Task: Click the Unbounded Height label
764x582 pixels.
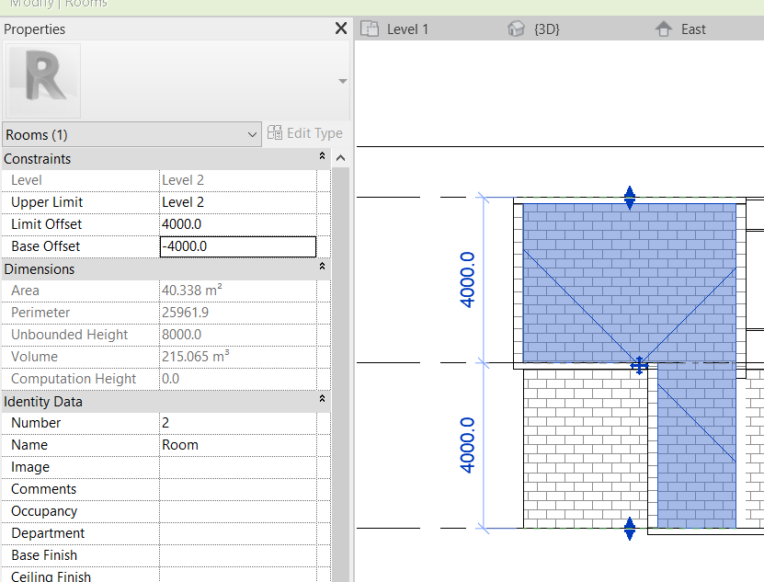Action: [69, 335]
